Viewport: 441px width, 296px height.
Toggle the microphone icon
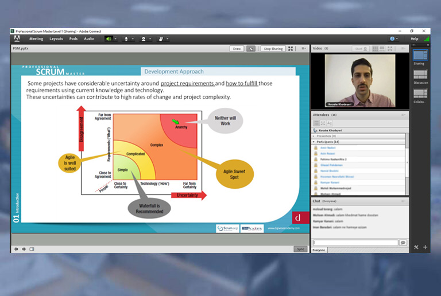[x=126, y=39]
